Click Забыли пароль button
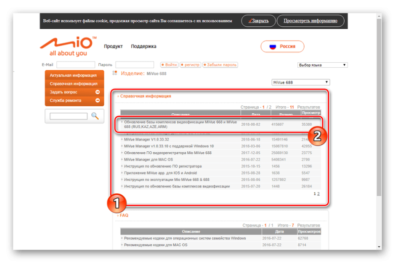 pyautogui.click(x=220, y=65)
